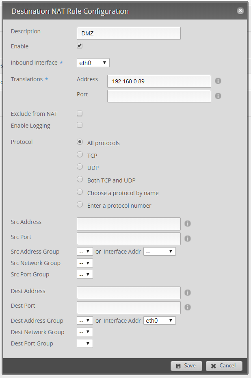Uncheck the Enable checkbox
The height and width of the screenshot is (378, 251).
tap(80, 46)
